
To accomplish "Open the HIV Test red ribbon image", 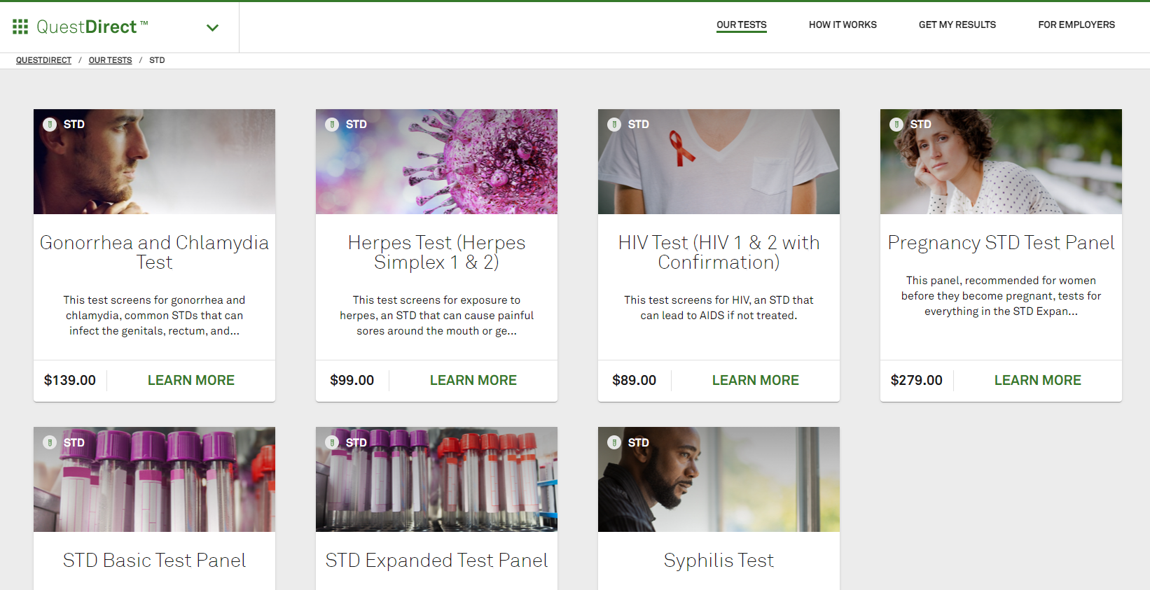I will pyautogui.click(x=719, y=162).
